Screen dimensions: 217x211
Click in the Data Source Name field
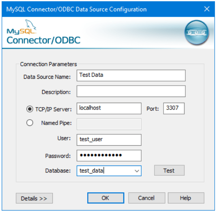pyautogui.click(x=131, y=75)
